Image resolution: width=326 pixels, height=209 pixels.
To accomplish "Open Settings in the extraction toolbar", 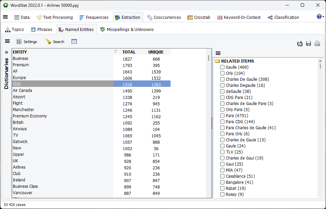I will tap(27, 41).
